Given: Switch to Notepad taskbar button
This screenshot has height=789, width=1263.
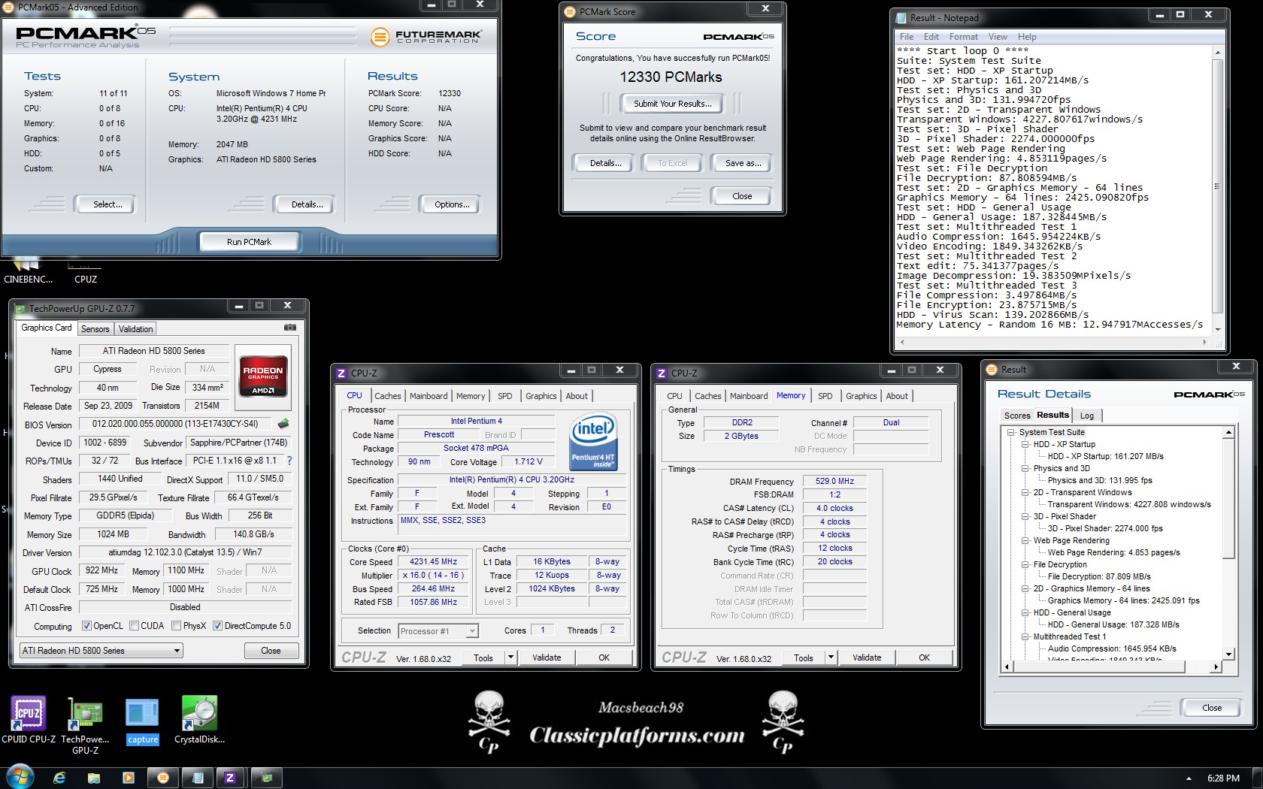Looking at the screenshot, I should (x=198, y=778).
